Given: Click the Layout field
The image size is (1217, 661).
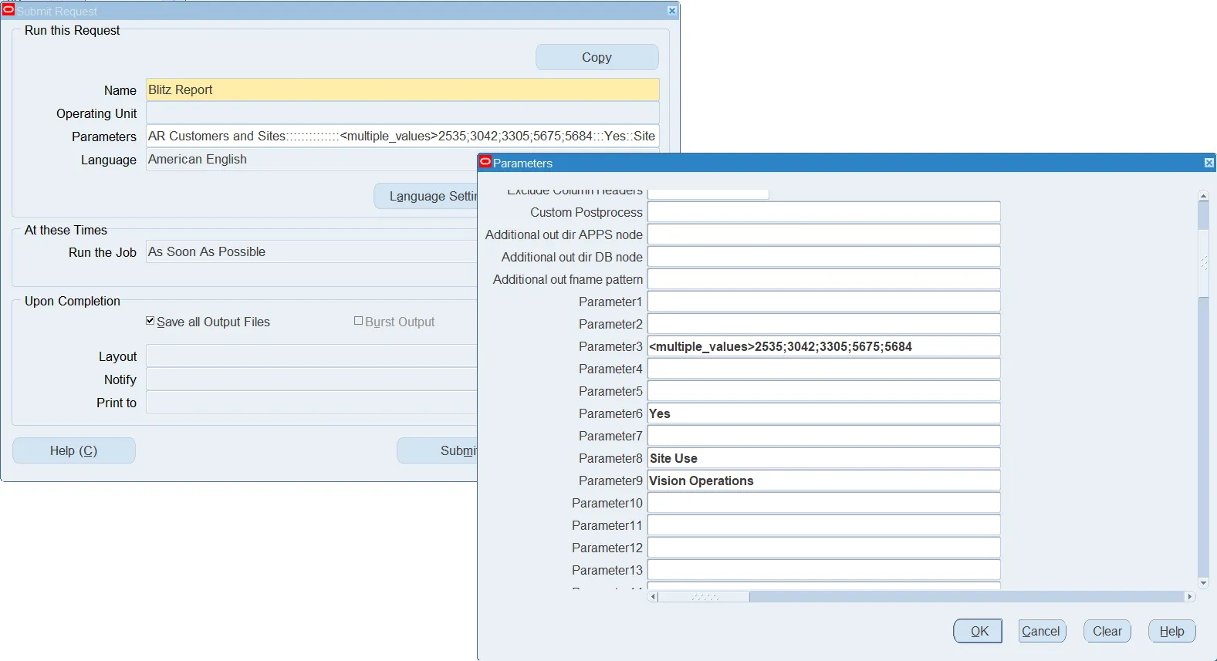Looking at the screenshot, I should pos(312,356).
